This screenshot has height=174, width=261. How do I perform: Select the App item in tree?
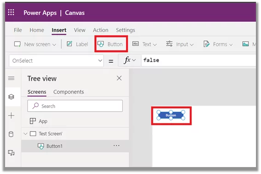pos(75,121)
